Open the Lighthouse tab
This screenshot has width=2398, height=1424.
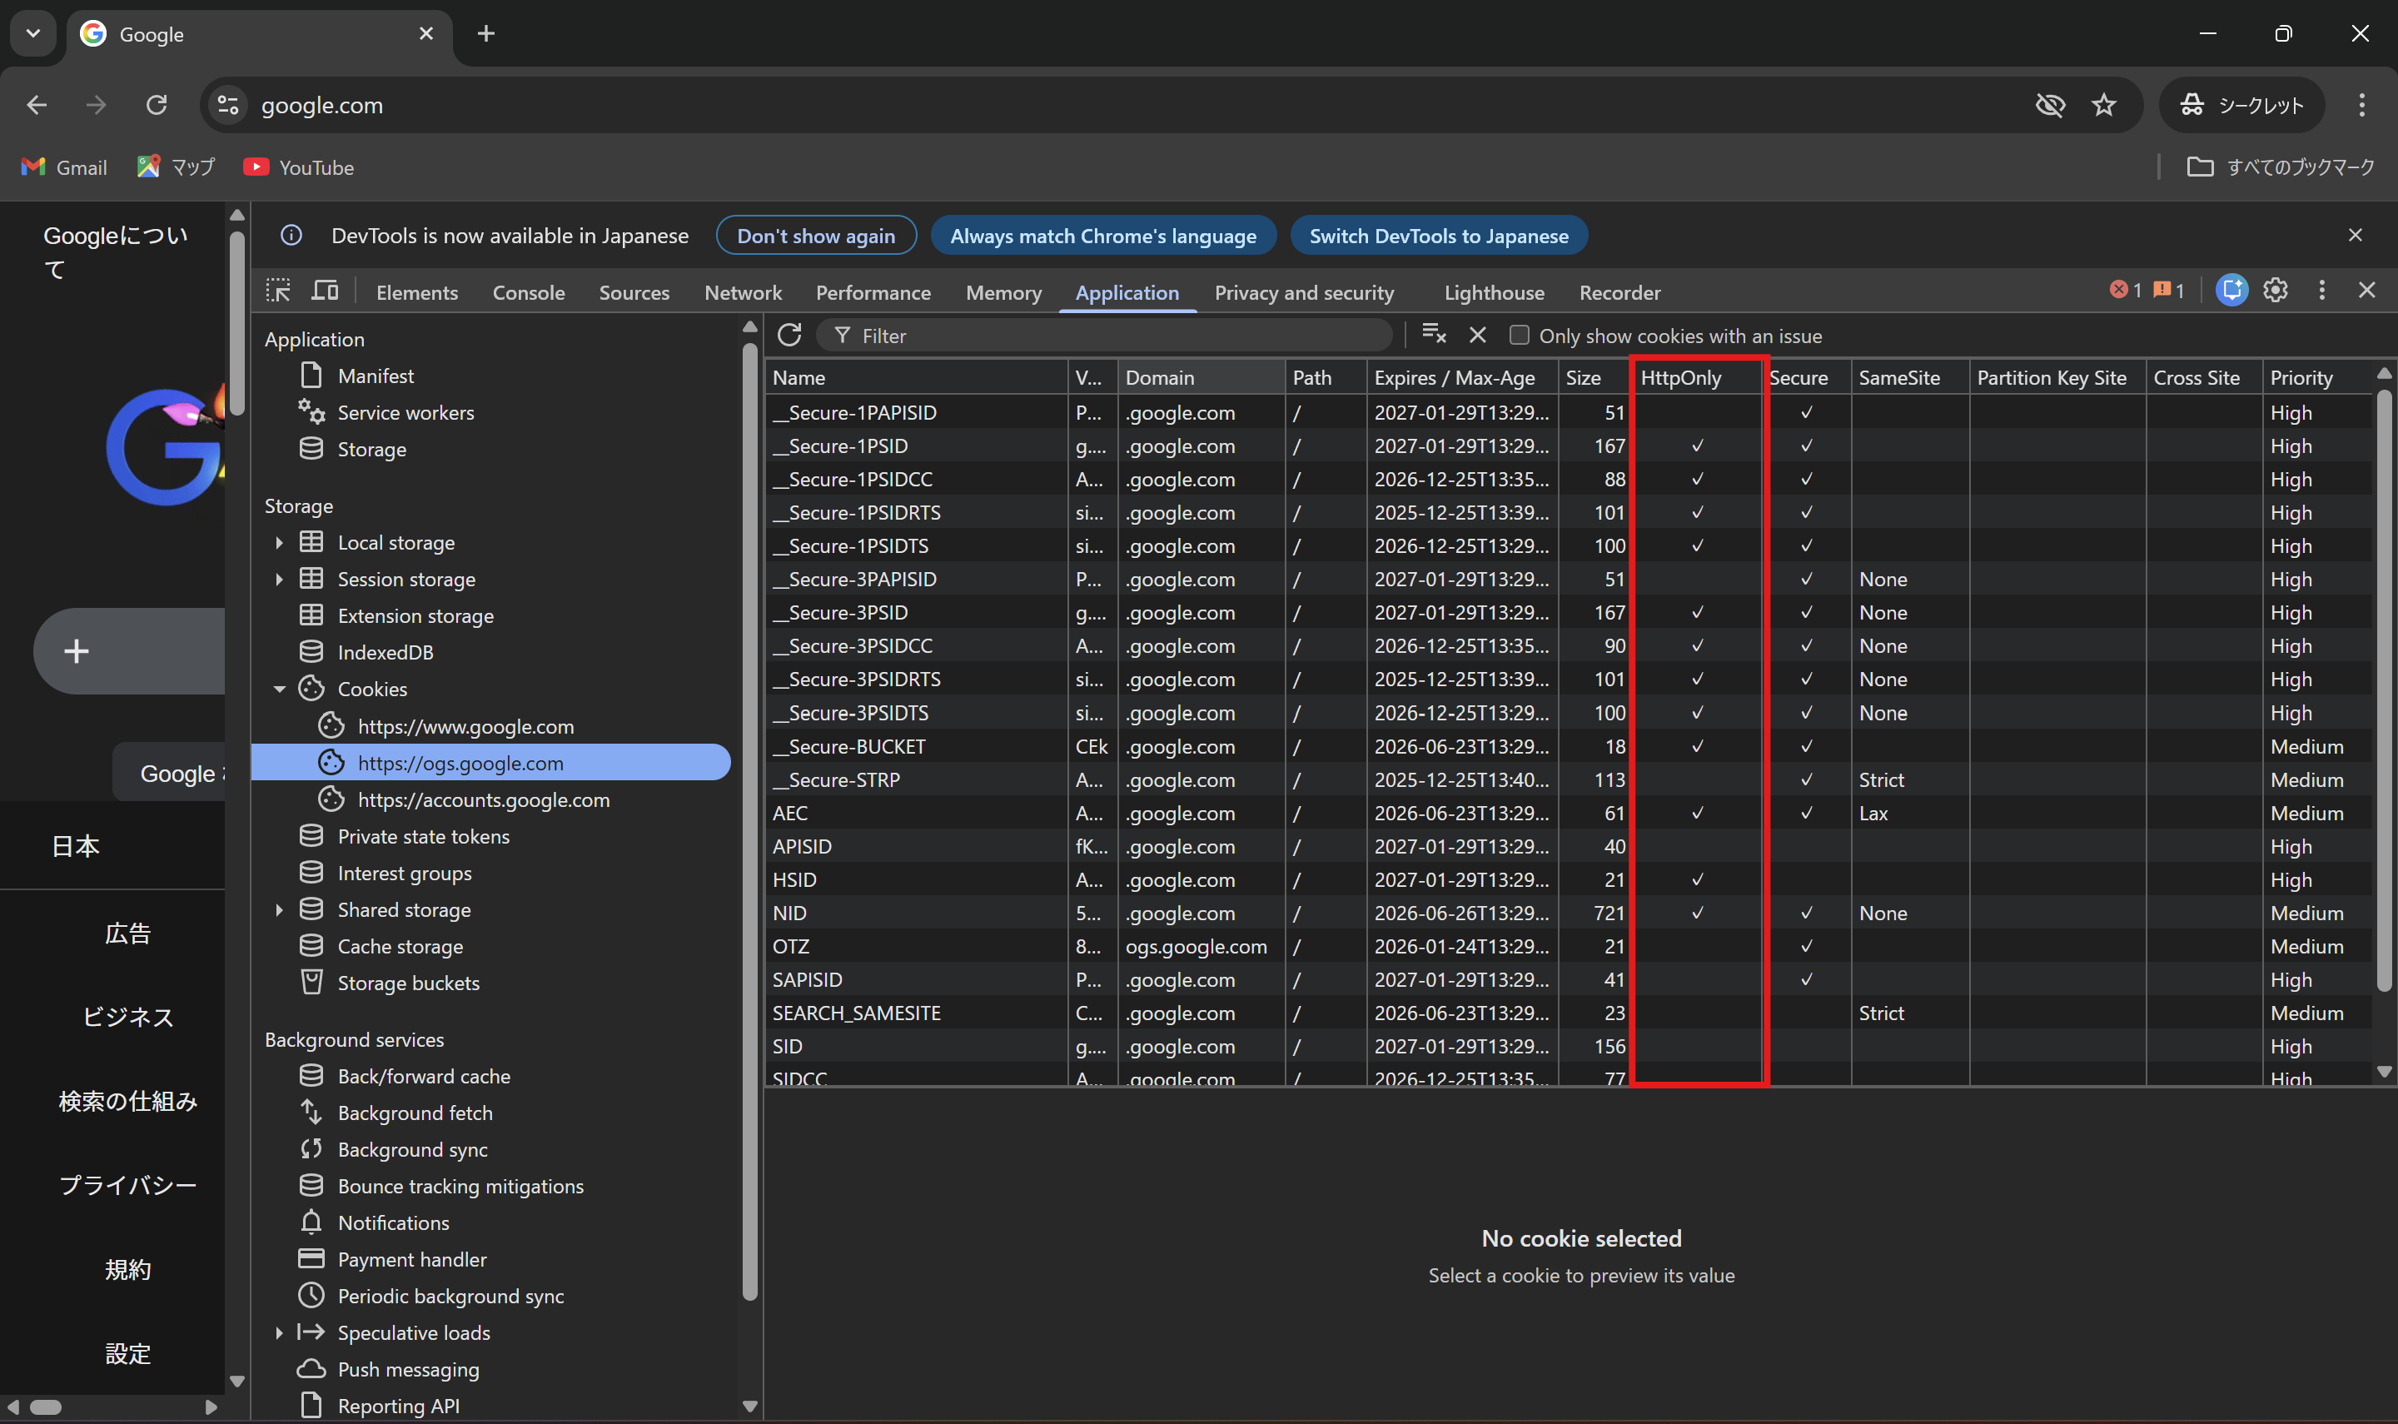pyautogui.click(x=1494, y=292)
